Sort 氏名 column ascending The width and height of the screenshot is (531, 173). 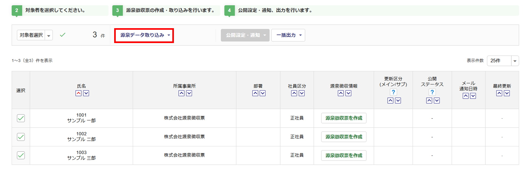[x=78, y=93]
